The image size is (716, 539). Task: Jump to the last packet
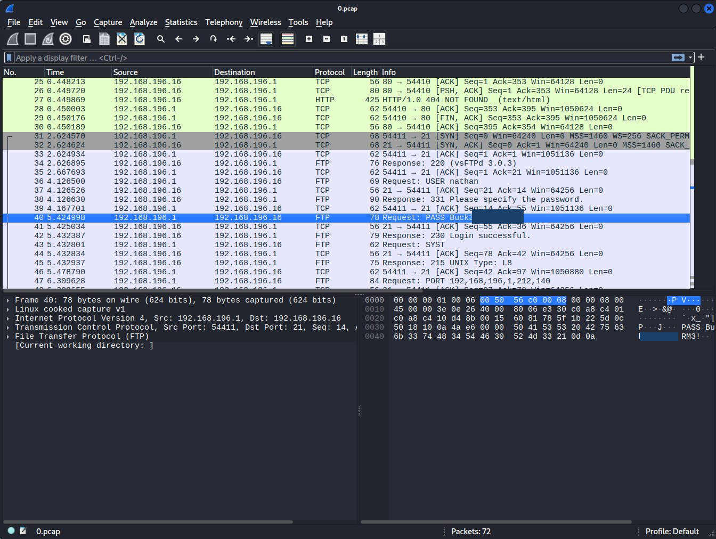click(249, 39)
